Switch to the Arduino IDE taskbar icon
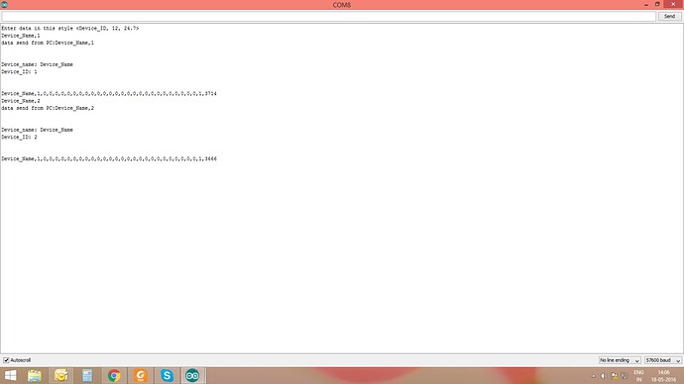 tap(193, 375)
